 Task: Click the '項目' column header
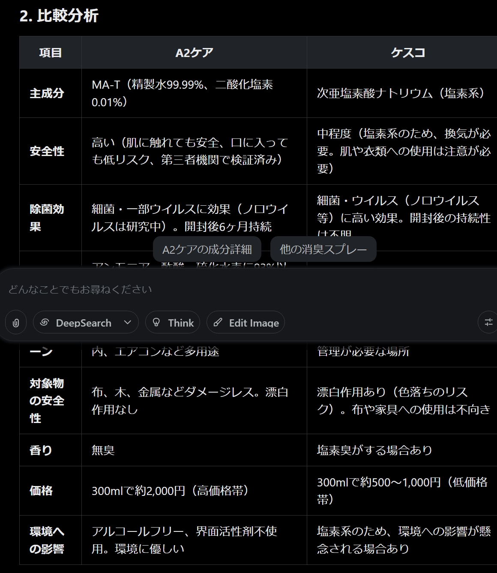click(51, 52)
